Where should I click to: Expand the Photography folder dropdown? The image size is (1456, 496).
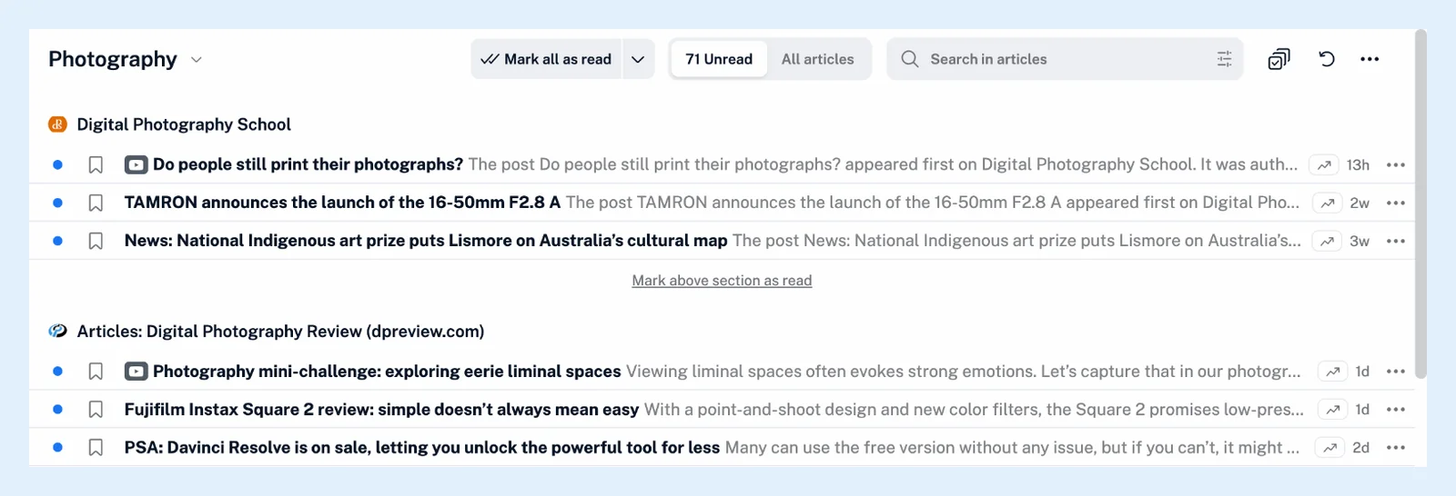coord(196,60)
